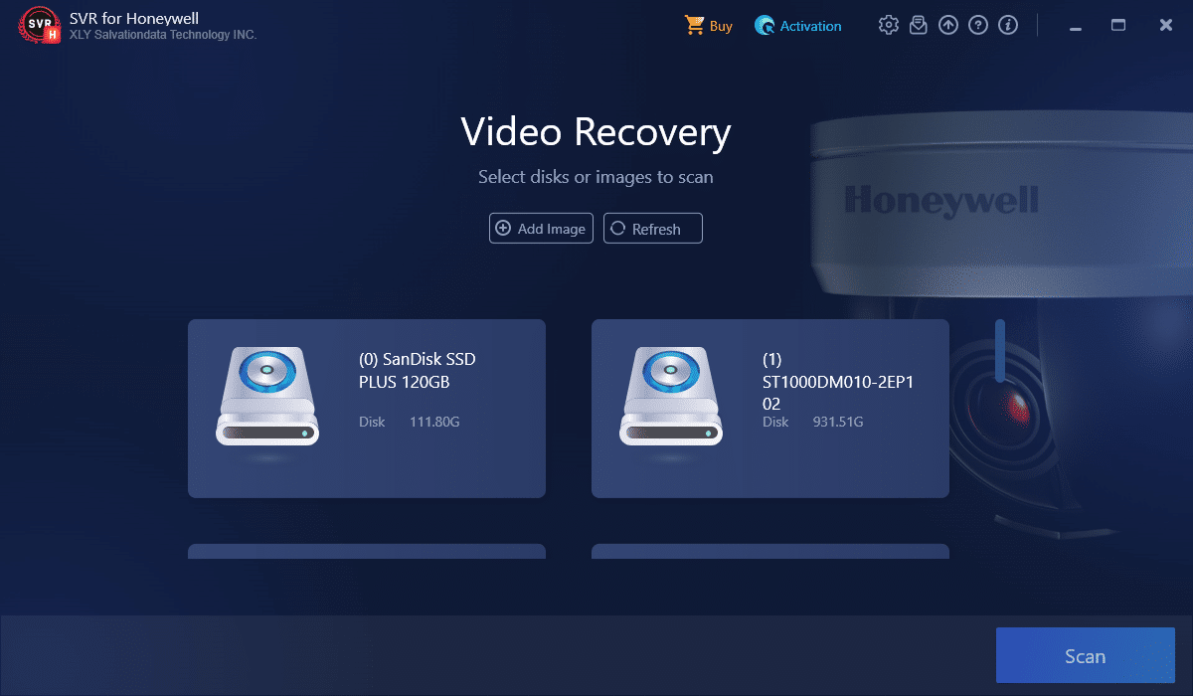1193x696 pixels.
Task: Click the Activation cursor icon
Action: (765, 26)
